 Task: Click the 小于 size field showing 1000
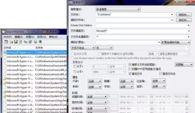point(100,72)
